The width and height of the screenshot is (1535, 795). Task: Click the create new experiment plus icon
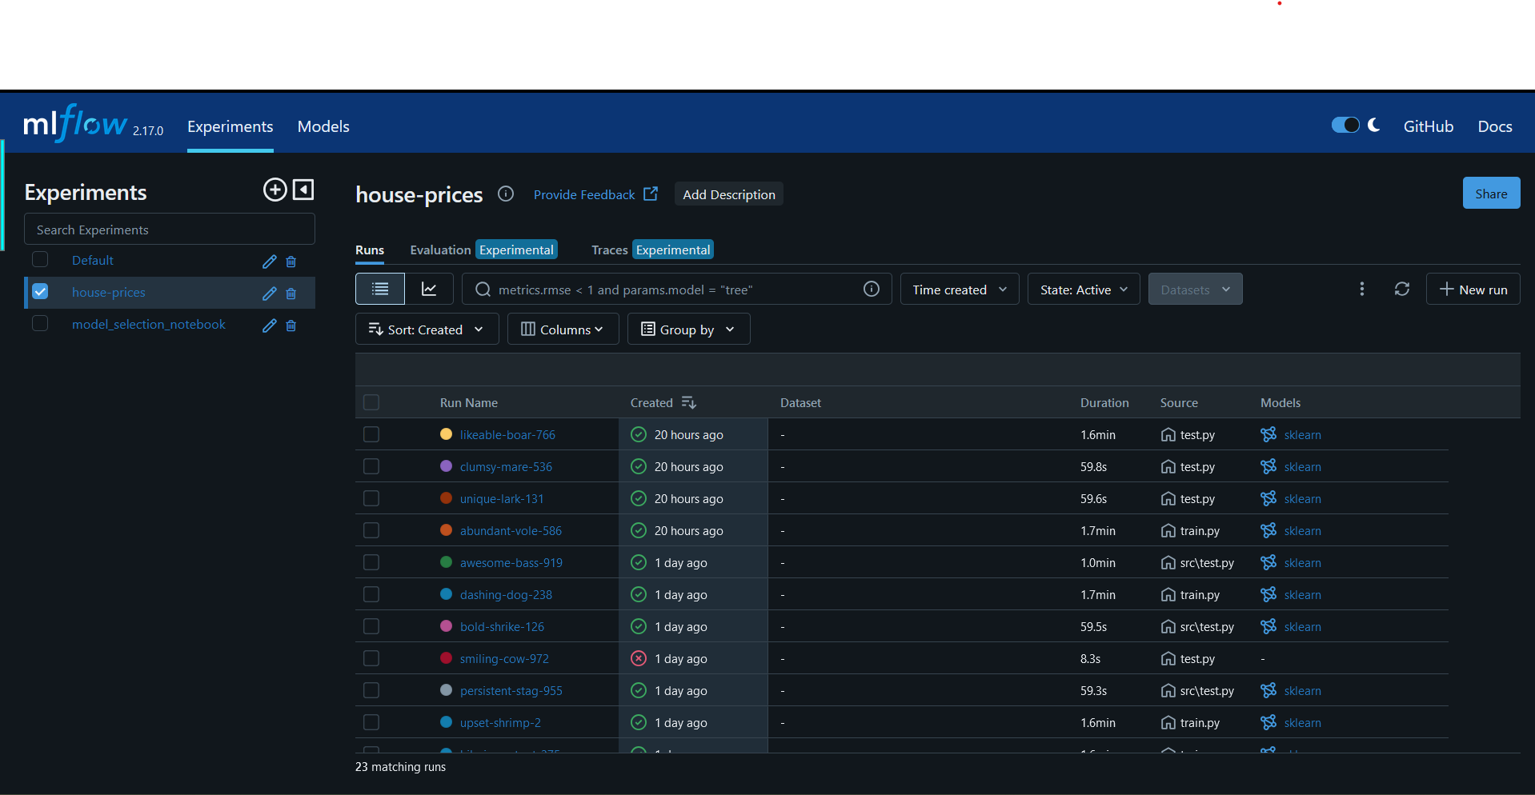[275, 190]
